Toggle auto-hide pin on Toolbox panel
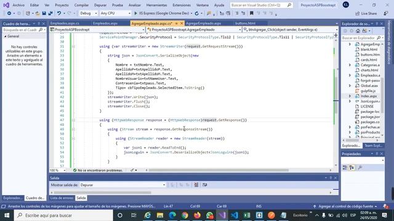This screenshot has height=221, width=394. tap(39, 23)
